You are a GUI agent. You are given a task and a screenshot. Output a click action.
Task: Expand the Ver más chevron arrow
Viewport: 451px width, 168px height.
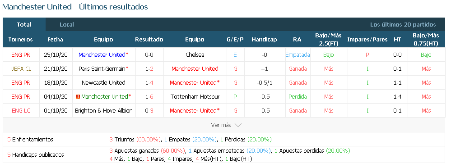click(238, 125)
